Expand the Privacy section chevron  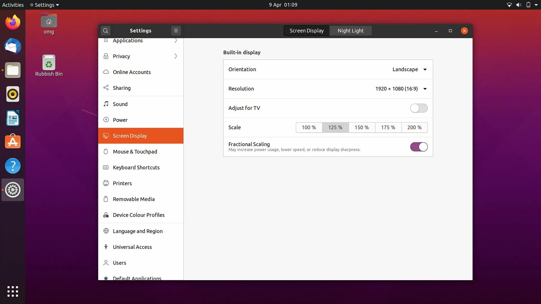pos(176,56)
